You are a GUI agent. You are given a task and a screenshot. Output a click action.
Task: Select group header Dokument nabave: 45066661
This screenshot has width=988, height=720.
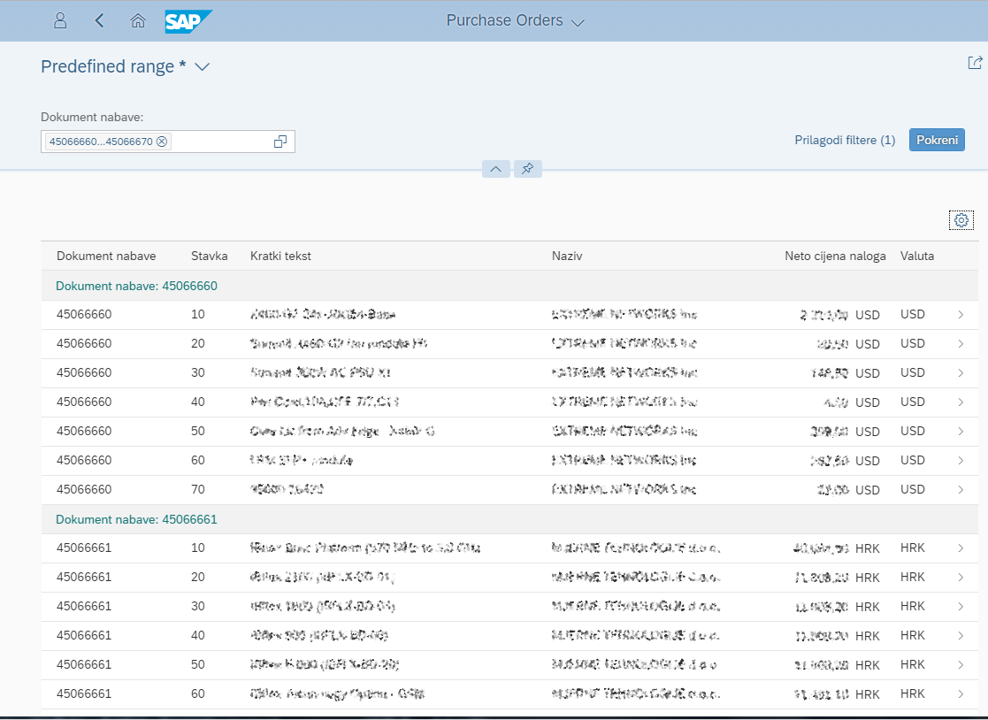(x=136, y=519)
